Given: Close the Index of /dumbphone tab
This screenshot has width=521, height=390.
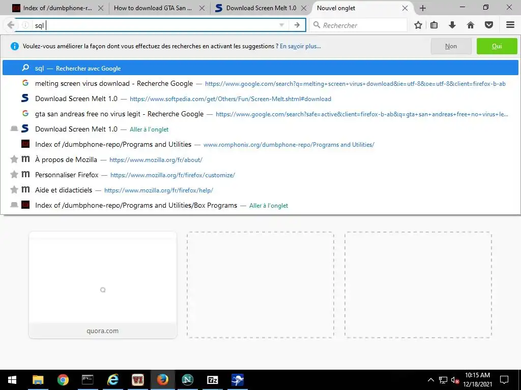Looking at the screenshot, I should [101, 8].
